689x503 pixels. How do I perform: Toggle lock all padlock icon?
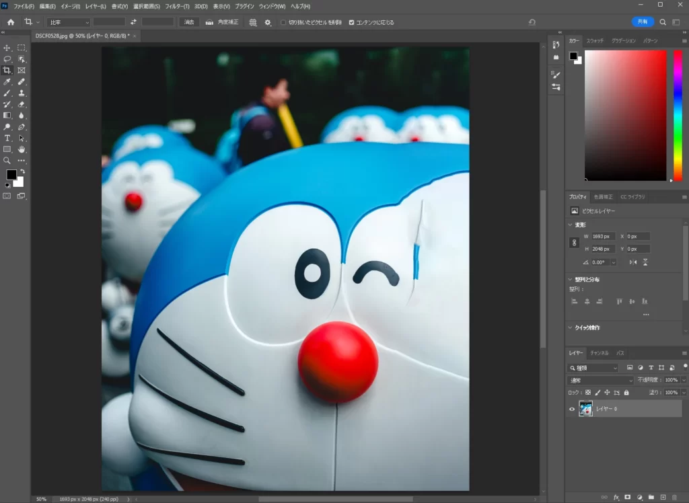(x=626, y=393)
